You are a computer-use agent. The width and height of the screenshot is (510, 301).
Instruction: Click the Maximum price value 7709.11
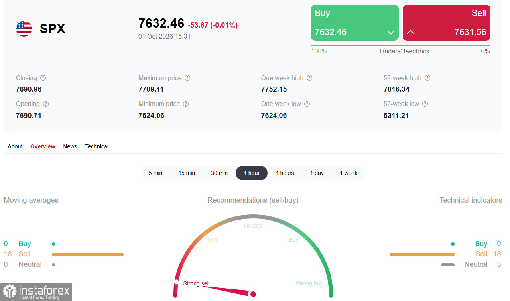tap(151, 89)
